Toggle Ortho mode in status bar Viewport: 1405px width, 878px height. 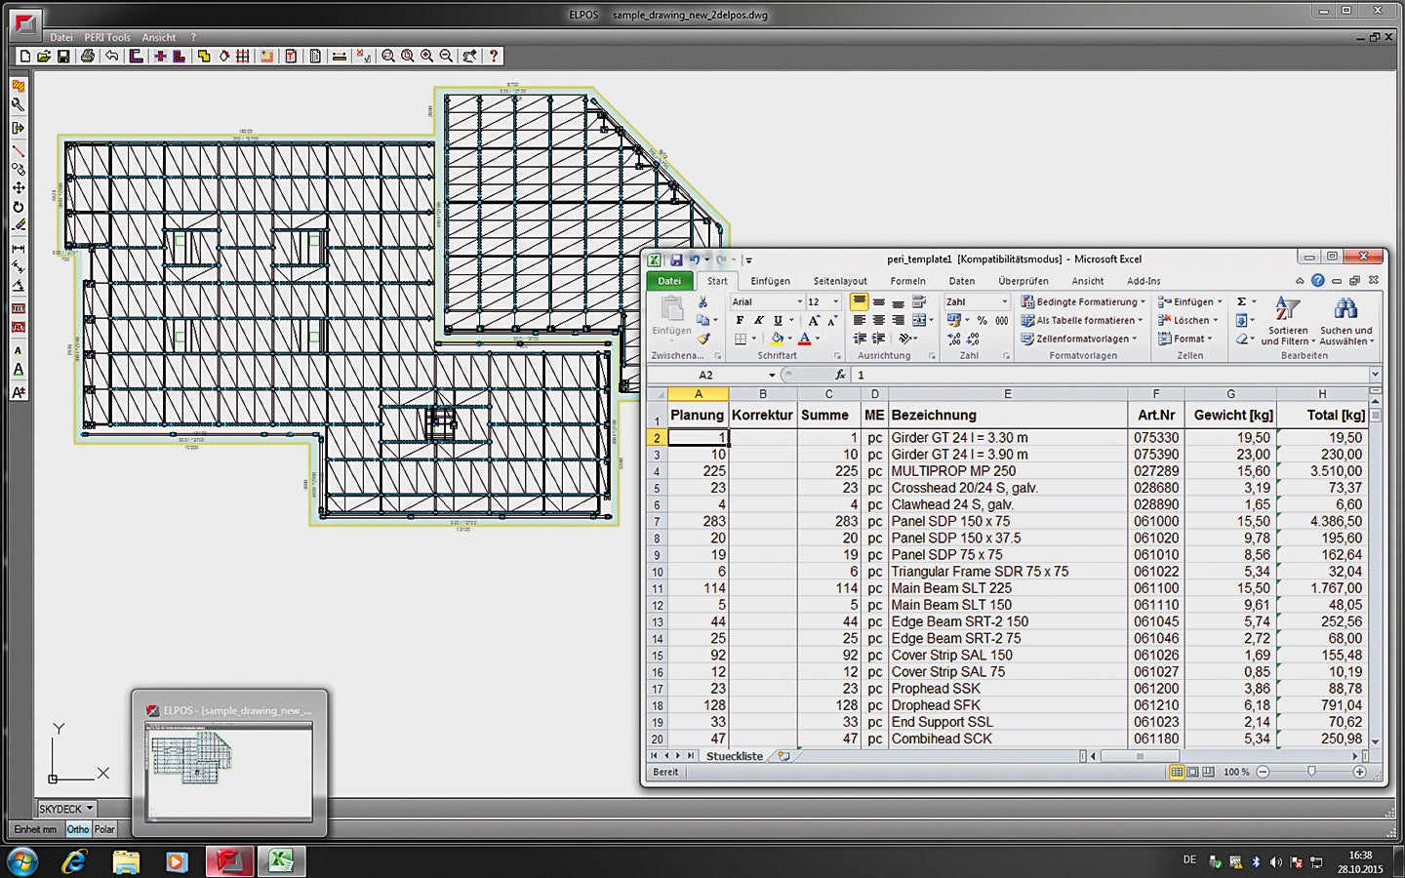(78, 829)
